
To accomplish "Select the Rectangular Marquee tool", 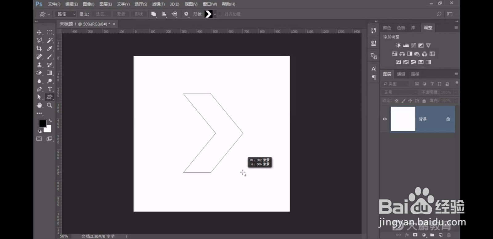I will coord(49,32).
